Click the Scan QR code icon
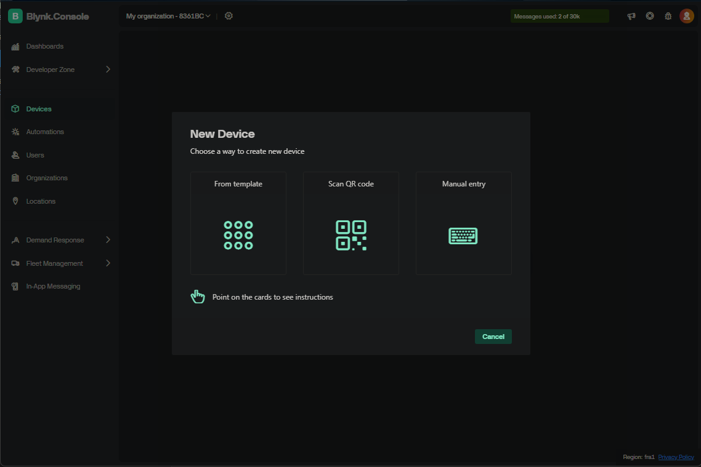This screenshot has width=701, height=467. tap(351, 235)
